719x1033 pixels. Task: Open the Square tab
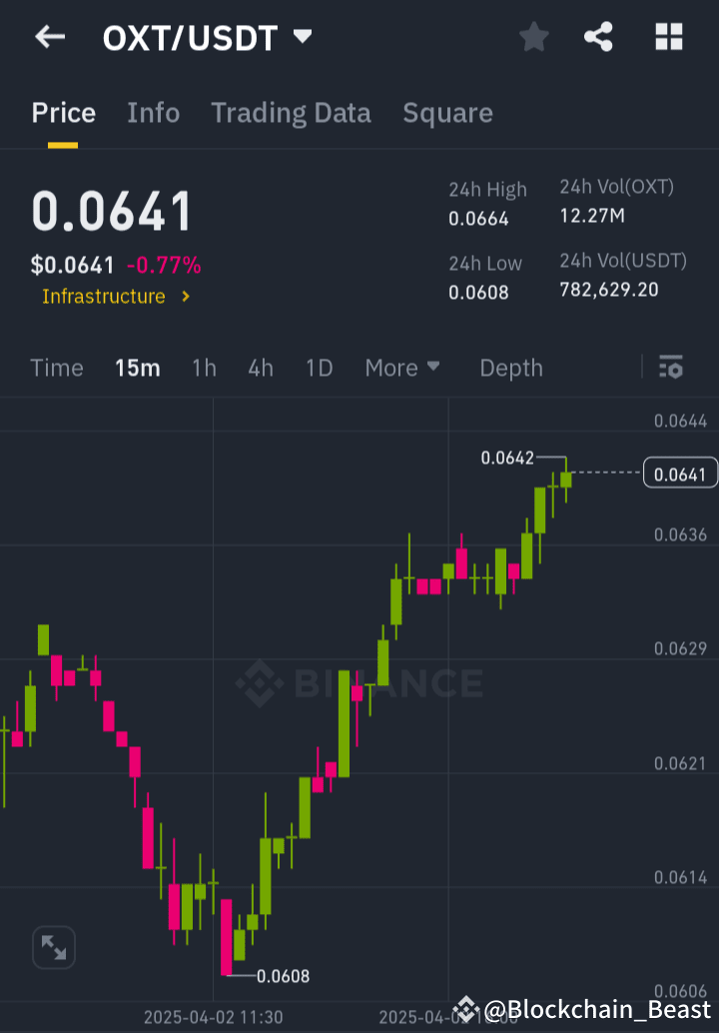447,113
